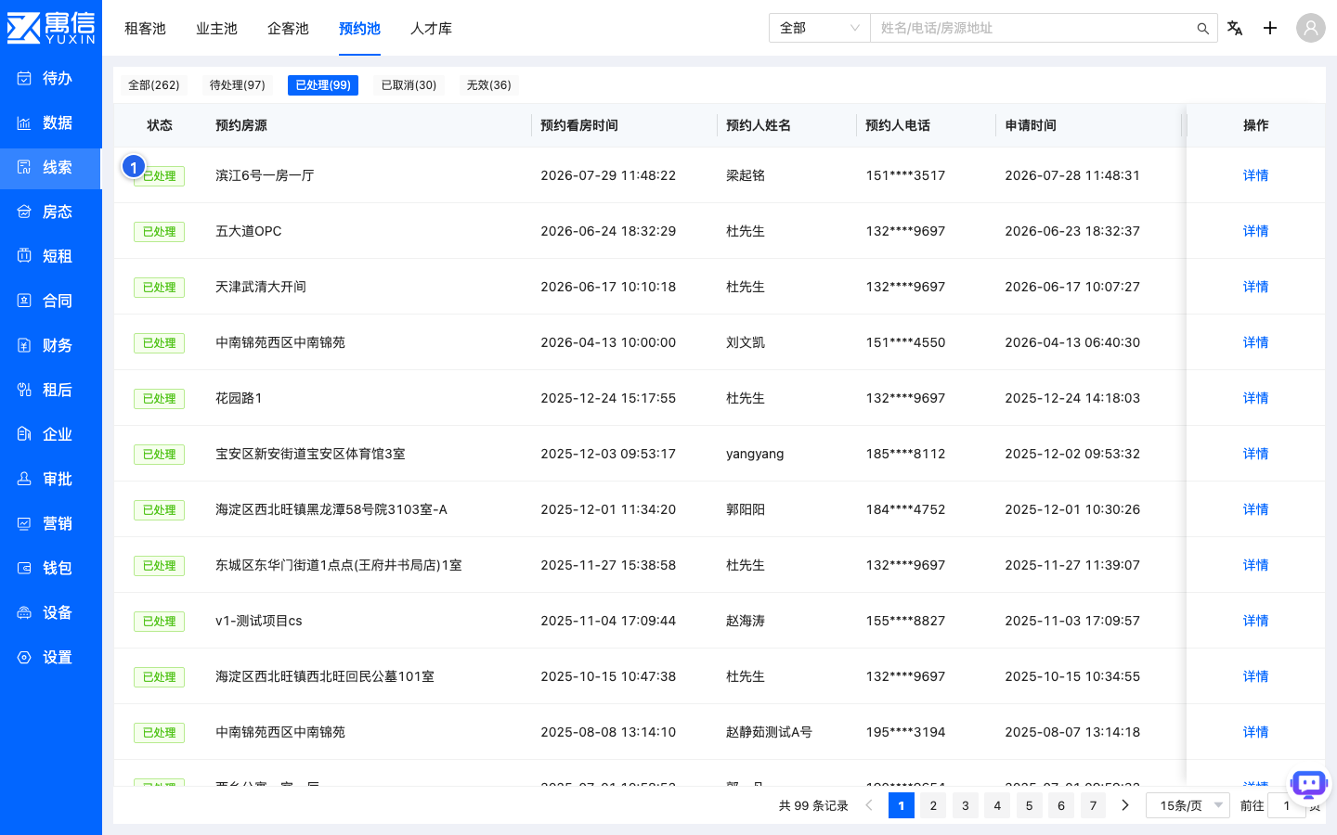1337x835 pixels.
Task: Select the 梁起铭 name cell
Action: click(x=746, y=175)
